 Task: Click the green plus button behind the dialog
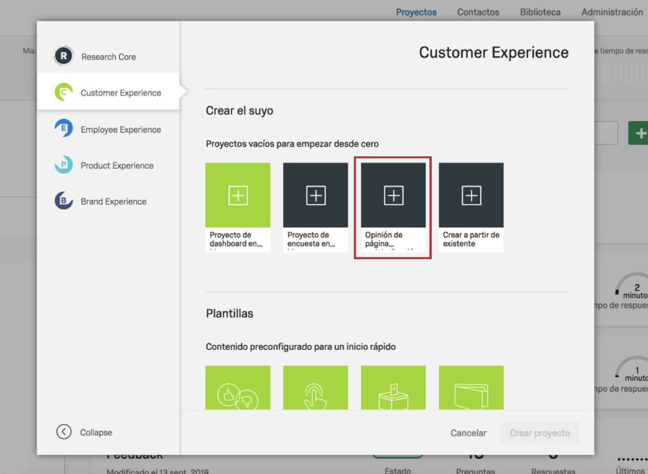pyautogui.click(x=638, y=133)
